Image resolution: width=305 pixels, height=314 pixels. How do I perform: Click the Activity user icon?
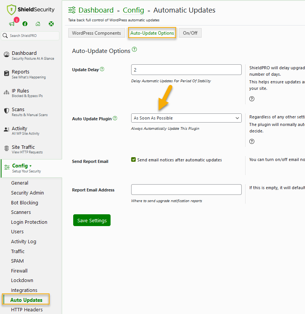(x=6, y=129)
